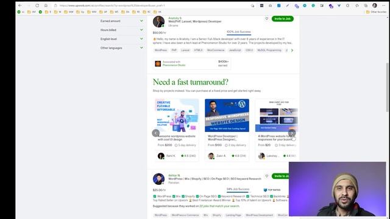The image size is (390, 219).
Task: Click the pen-shaped extension icon in the toolbar
Action: (x=288, y=5)
